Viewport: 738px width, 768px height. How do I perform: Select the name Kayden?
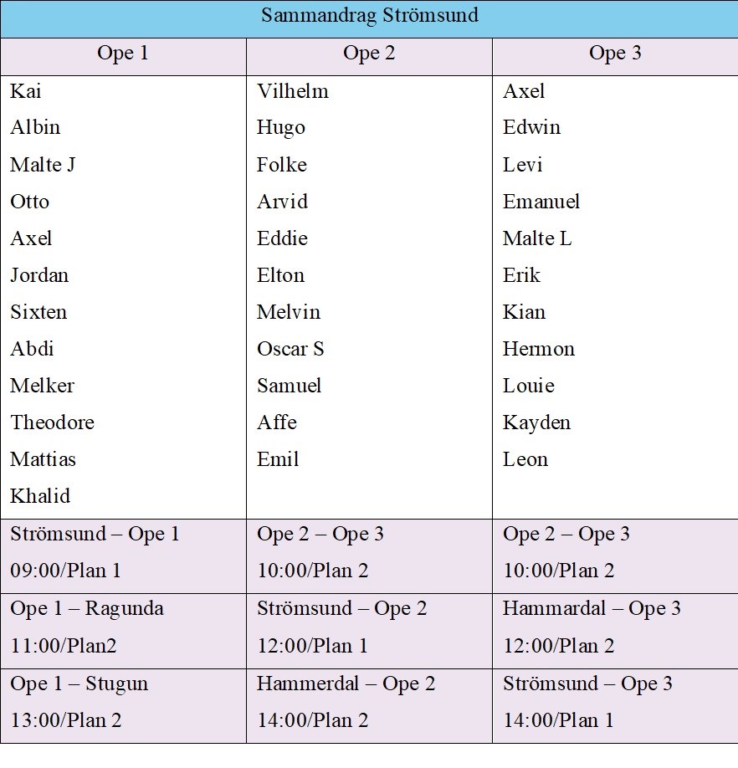[536, 422]
